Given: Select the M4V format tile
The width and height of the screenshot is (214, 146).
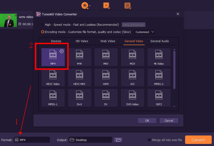Looking at the screenshot, I should (x=80, y=57).
